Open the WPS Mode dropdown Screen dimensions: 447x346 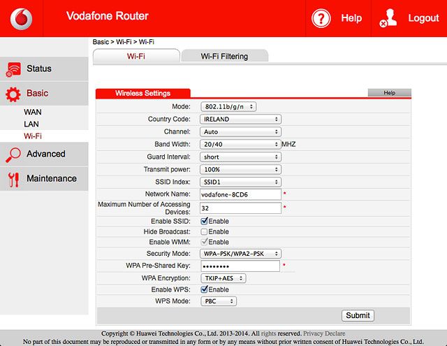219,301
